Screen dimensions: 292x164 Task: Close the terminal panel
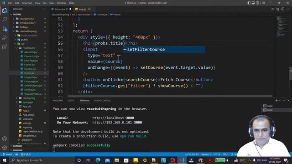click(x=288, y=100)
